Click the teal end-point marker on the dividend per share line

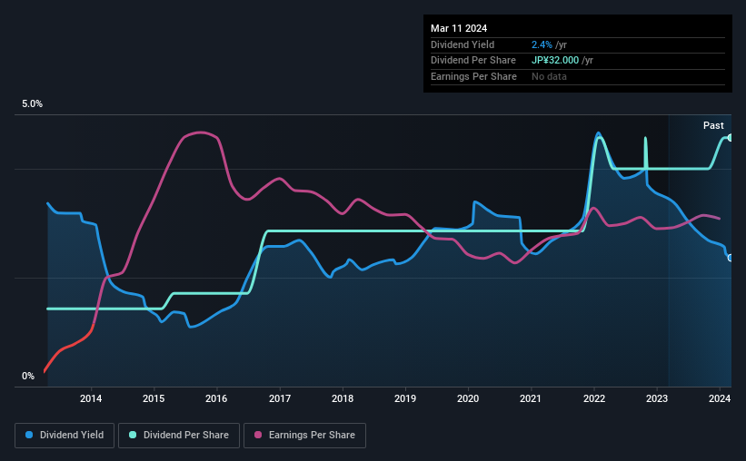[729, 138]
